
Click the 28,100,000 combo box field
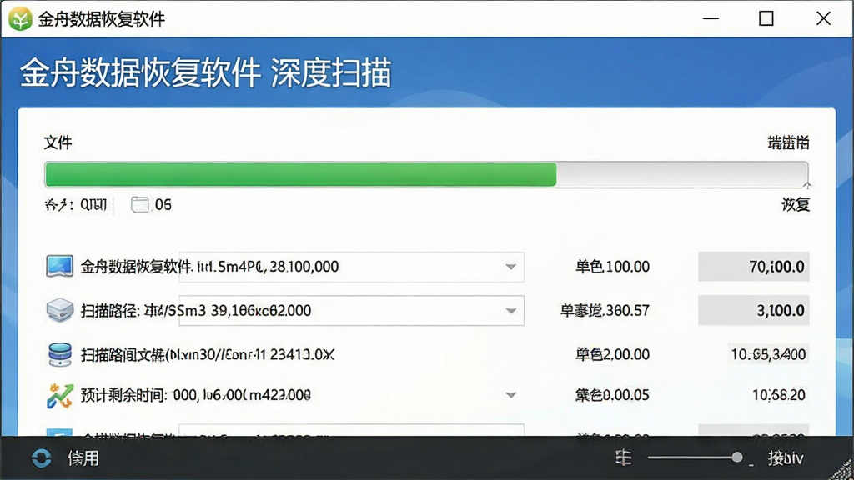tap(351, 267)
